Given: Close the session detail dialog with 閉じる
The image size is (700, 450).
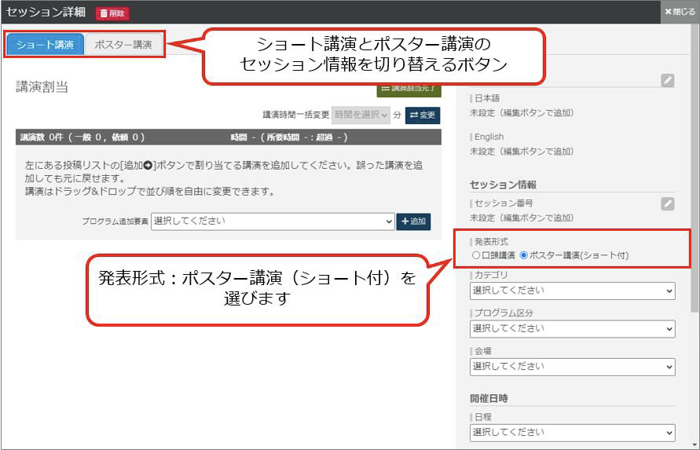Looking at the screenshot, I should pos(680,12).
